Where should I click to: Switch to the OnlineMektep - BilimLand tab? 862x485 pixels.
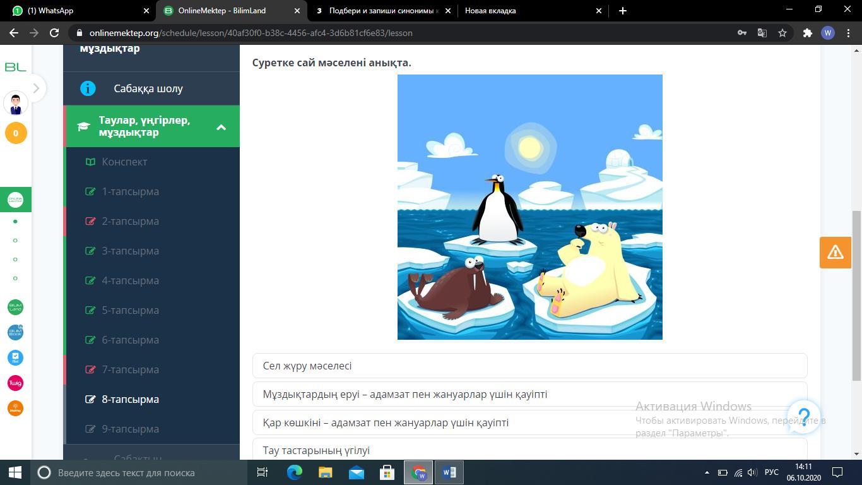[232, 11]
